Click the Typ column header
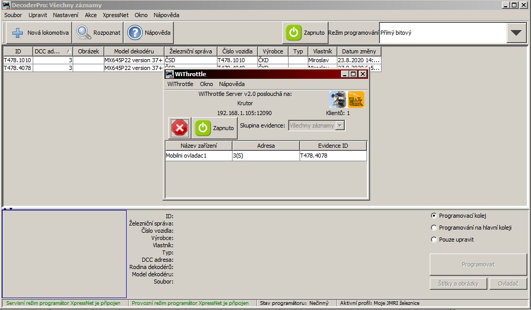The width and height of the screenshot is (531, 310). pos(298,51)
